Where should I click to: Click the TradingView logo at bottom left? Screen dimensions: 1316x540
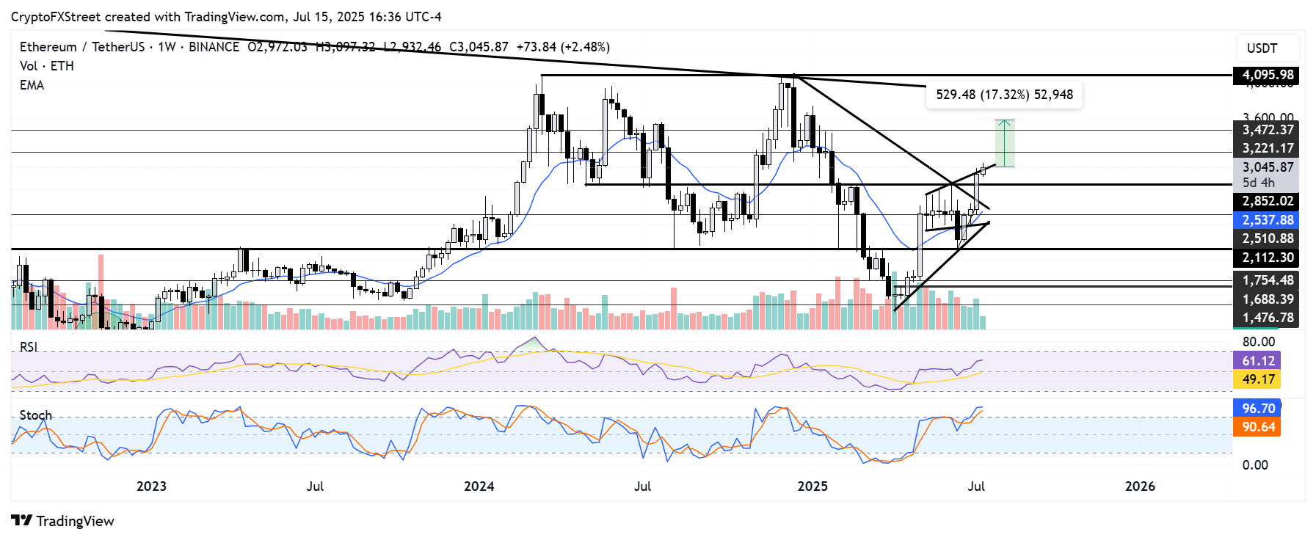click(62, 521)
